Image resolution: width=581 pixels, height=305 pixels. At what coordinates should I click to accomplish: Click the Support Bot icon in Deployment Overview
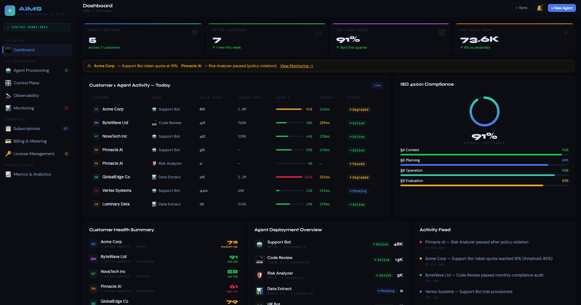(x=260, y=244)
